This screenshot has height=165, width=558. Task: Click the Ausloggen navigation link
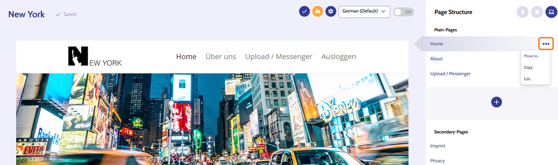339,57
